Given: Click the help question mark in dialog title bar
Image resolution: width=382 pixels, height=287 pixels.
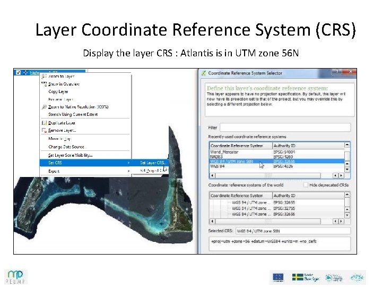Looking at the screenshot, I should point(337,72).
